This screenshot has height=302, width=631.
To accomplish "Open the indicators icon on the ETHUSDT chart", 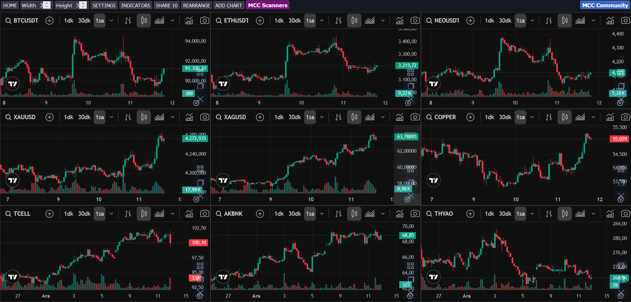I will tap(400, 20).
